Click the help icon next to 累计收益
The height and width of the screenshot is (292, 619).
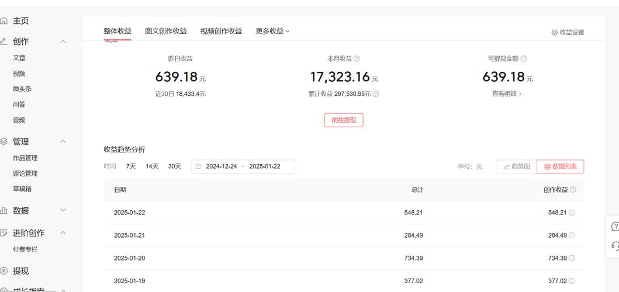376,93
